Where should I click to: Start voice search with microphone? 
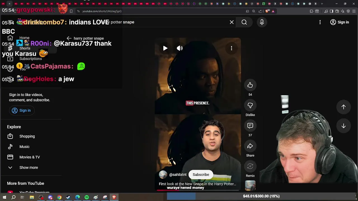pyautogui.click(x=262, y=22)
